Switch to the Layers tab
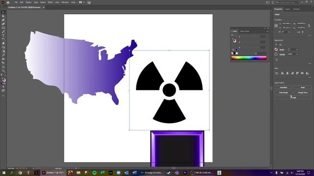 coord(288,9)
